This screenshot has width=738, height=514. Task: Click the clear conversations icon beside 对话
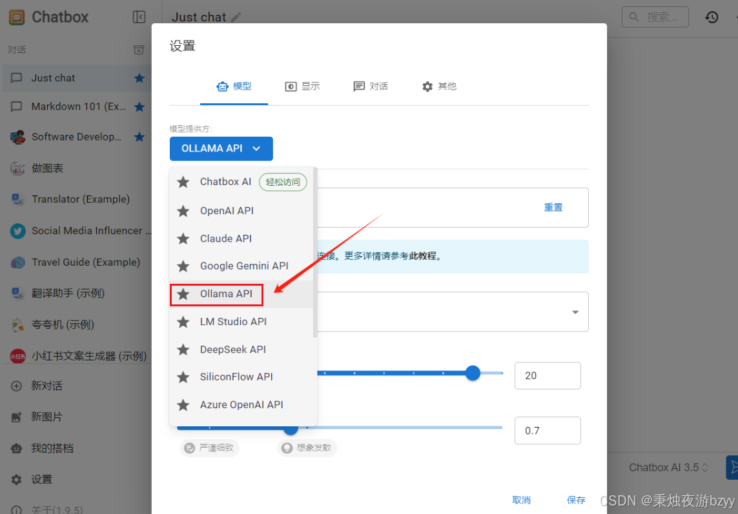tap(138, 50)
